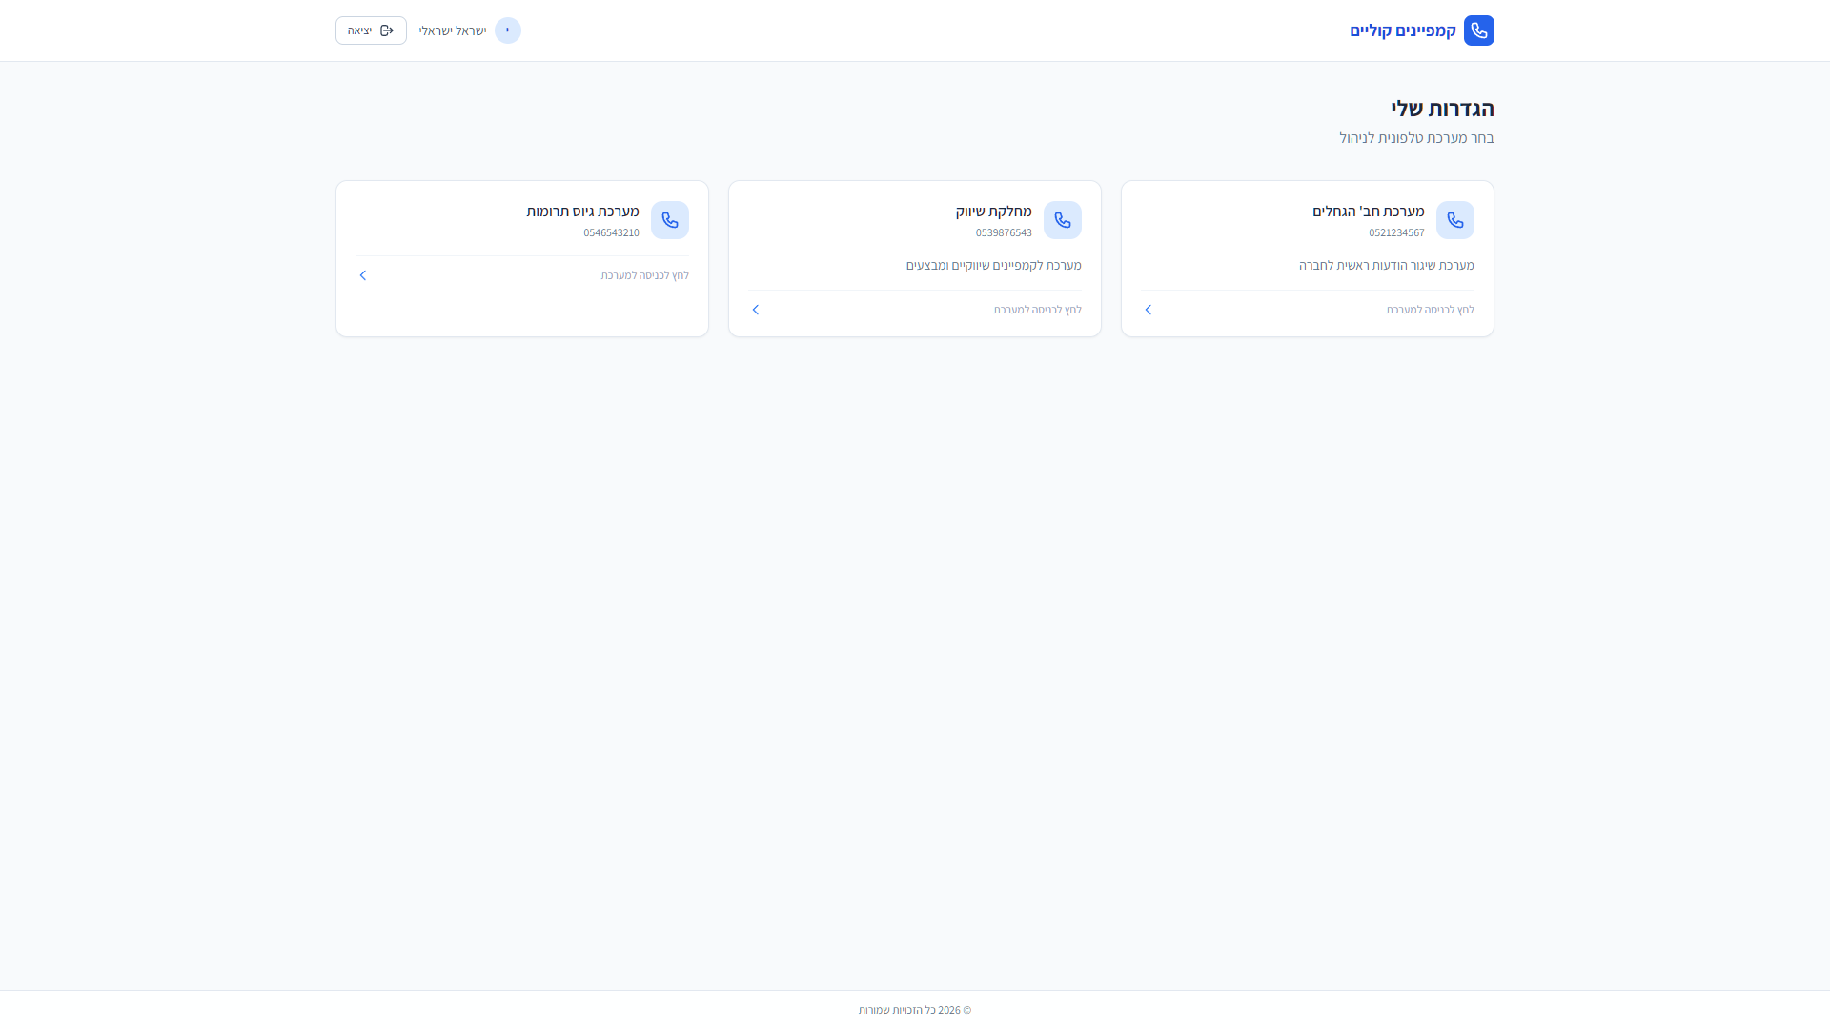Screen dimensions: 1830x1029
Task: Expand chevron arrow on מערכת חב' הגחלים card
Action: coord(1149,310)
